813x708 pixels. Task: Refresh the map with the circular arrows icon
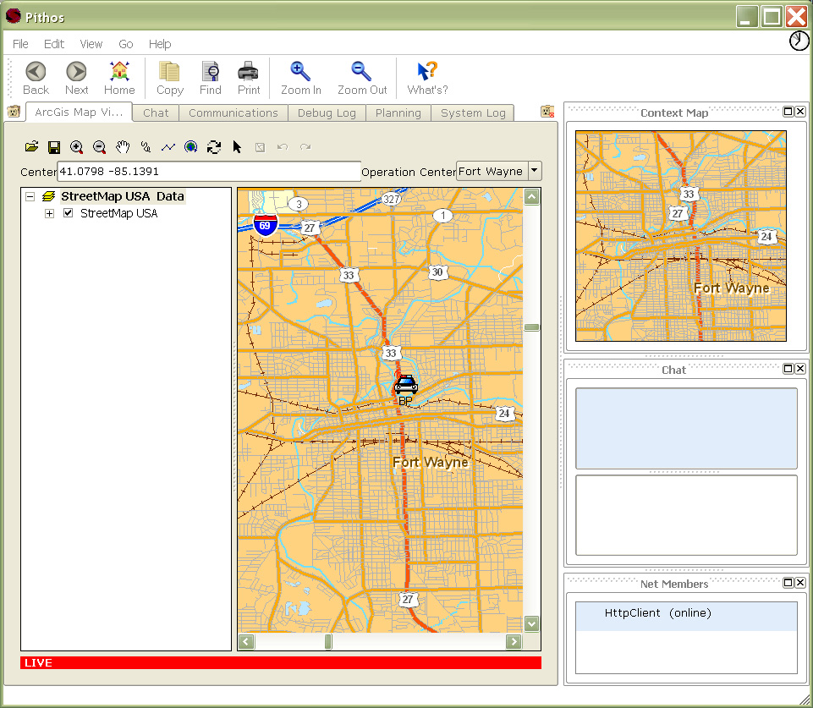(x=214, y=147)
